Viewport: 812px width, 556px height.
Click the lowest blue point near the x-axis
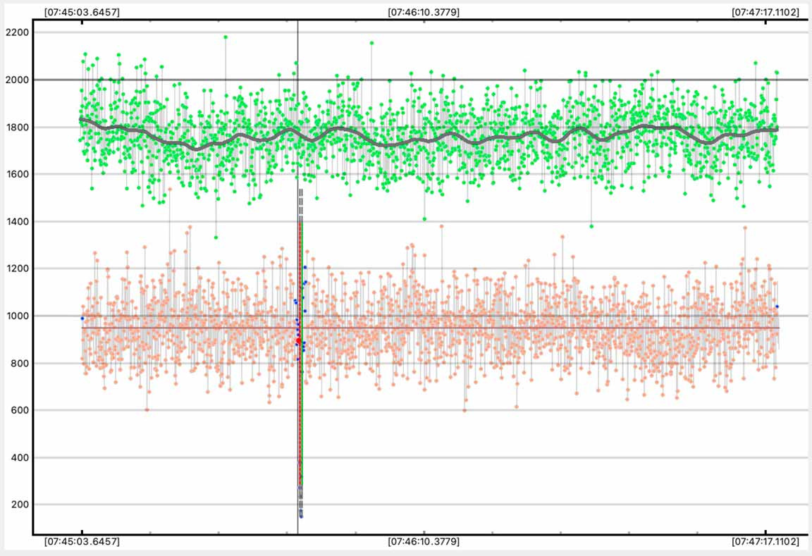click(301, 516)
